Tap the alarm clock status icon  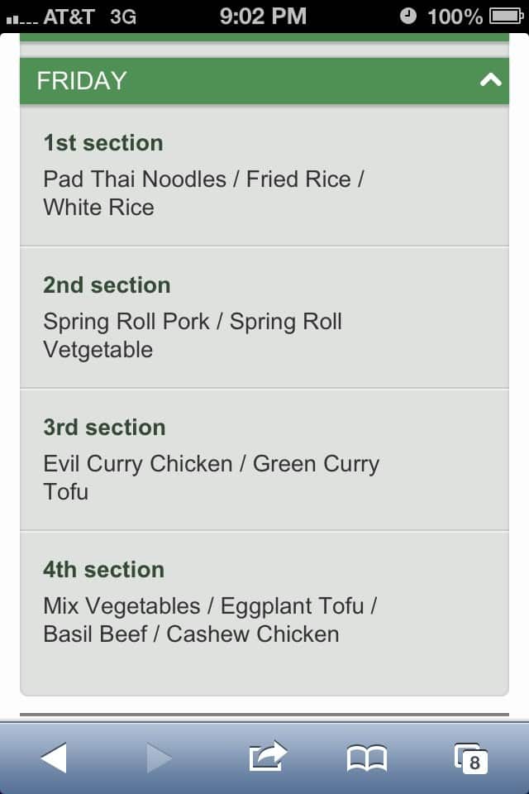point(408,16)
